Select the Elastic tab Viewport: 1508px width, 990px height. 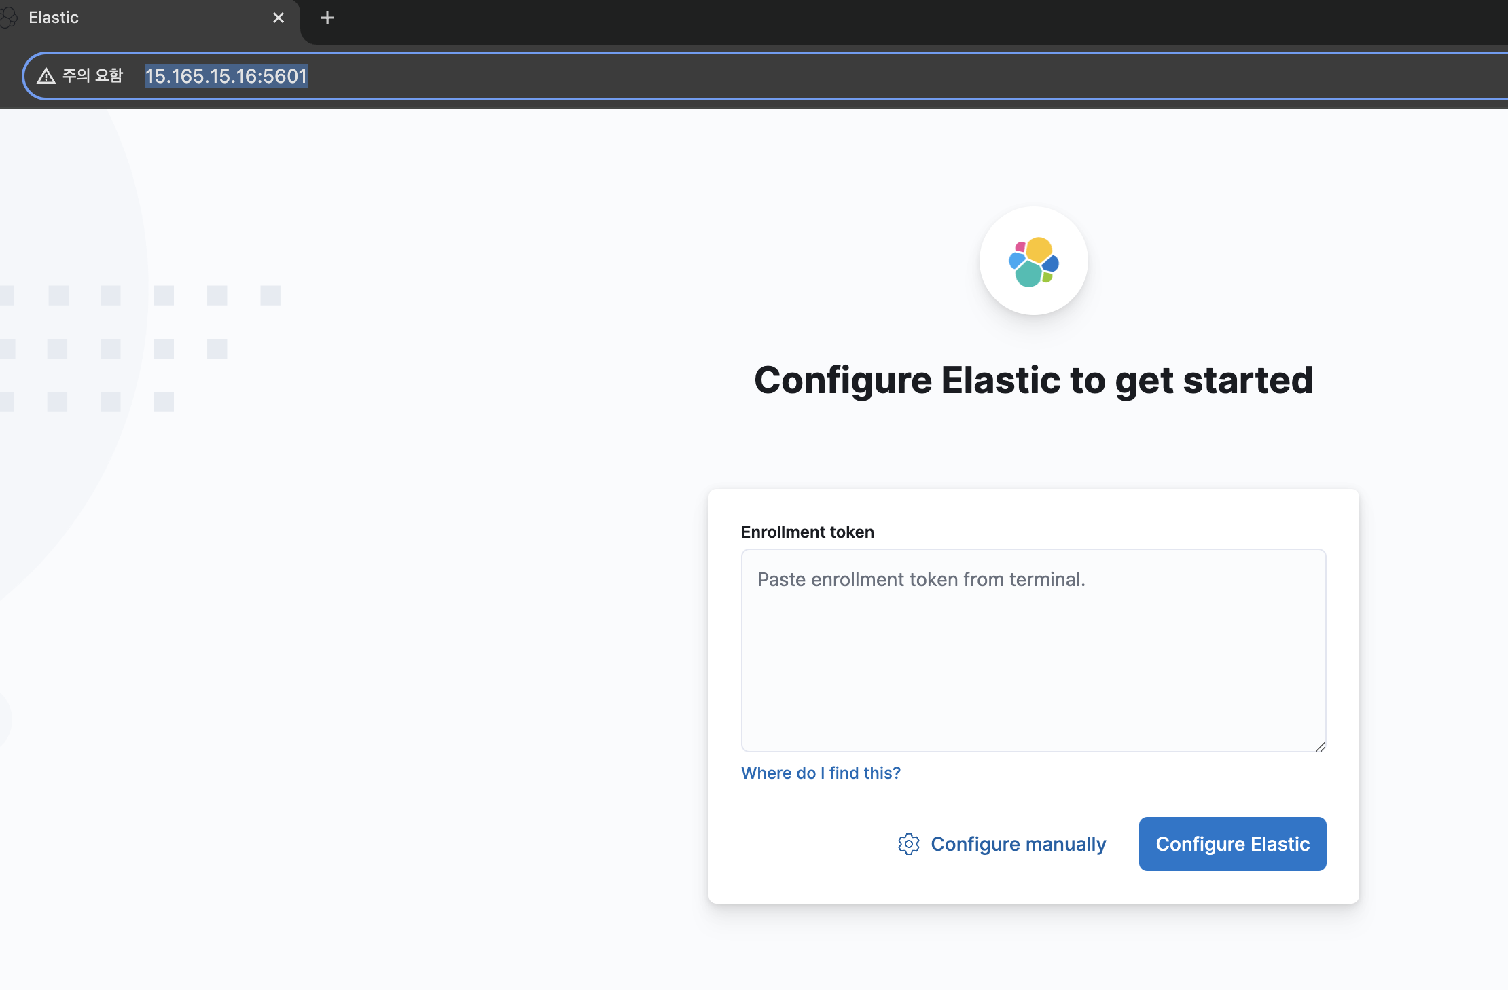[x=136, y=18]
